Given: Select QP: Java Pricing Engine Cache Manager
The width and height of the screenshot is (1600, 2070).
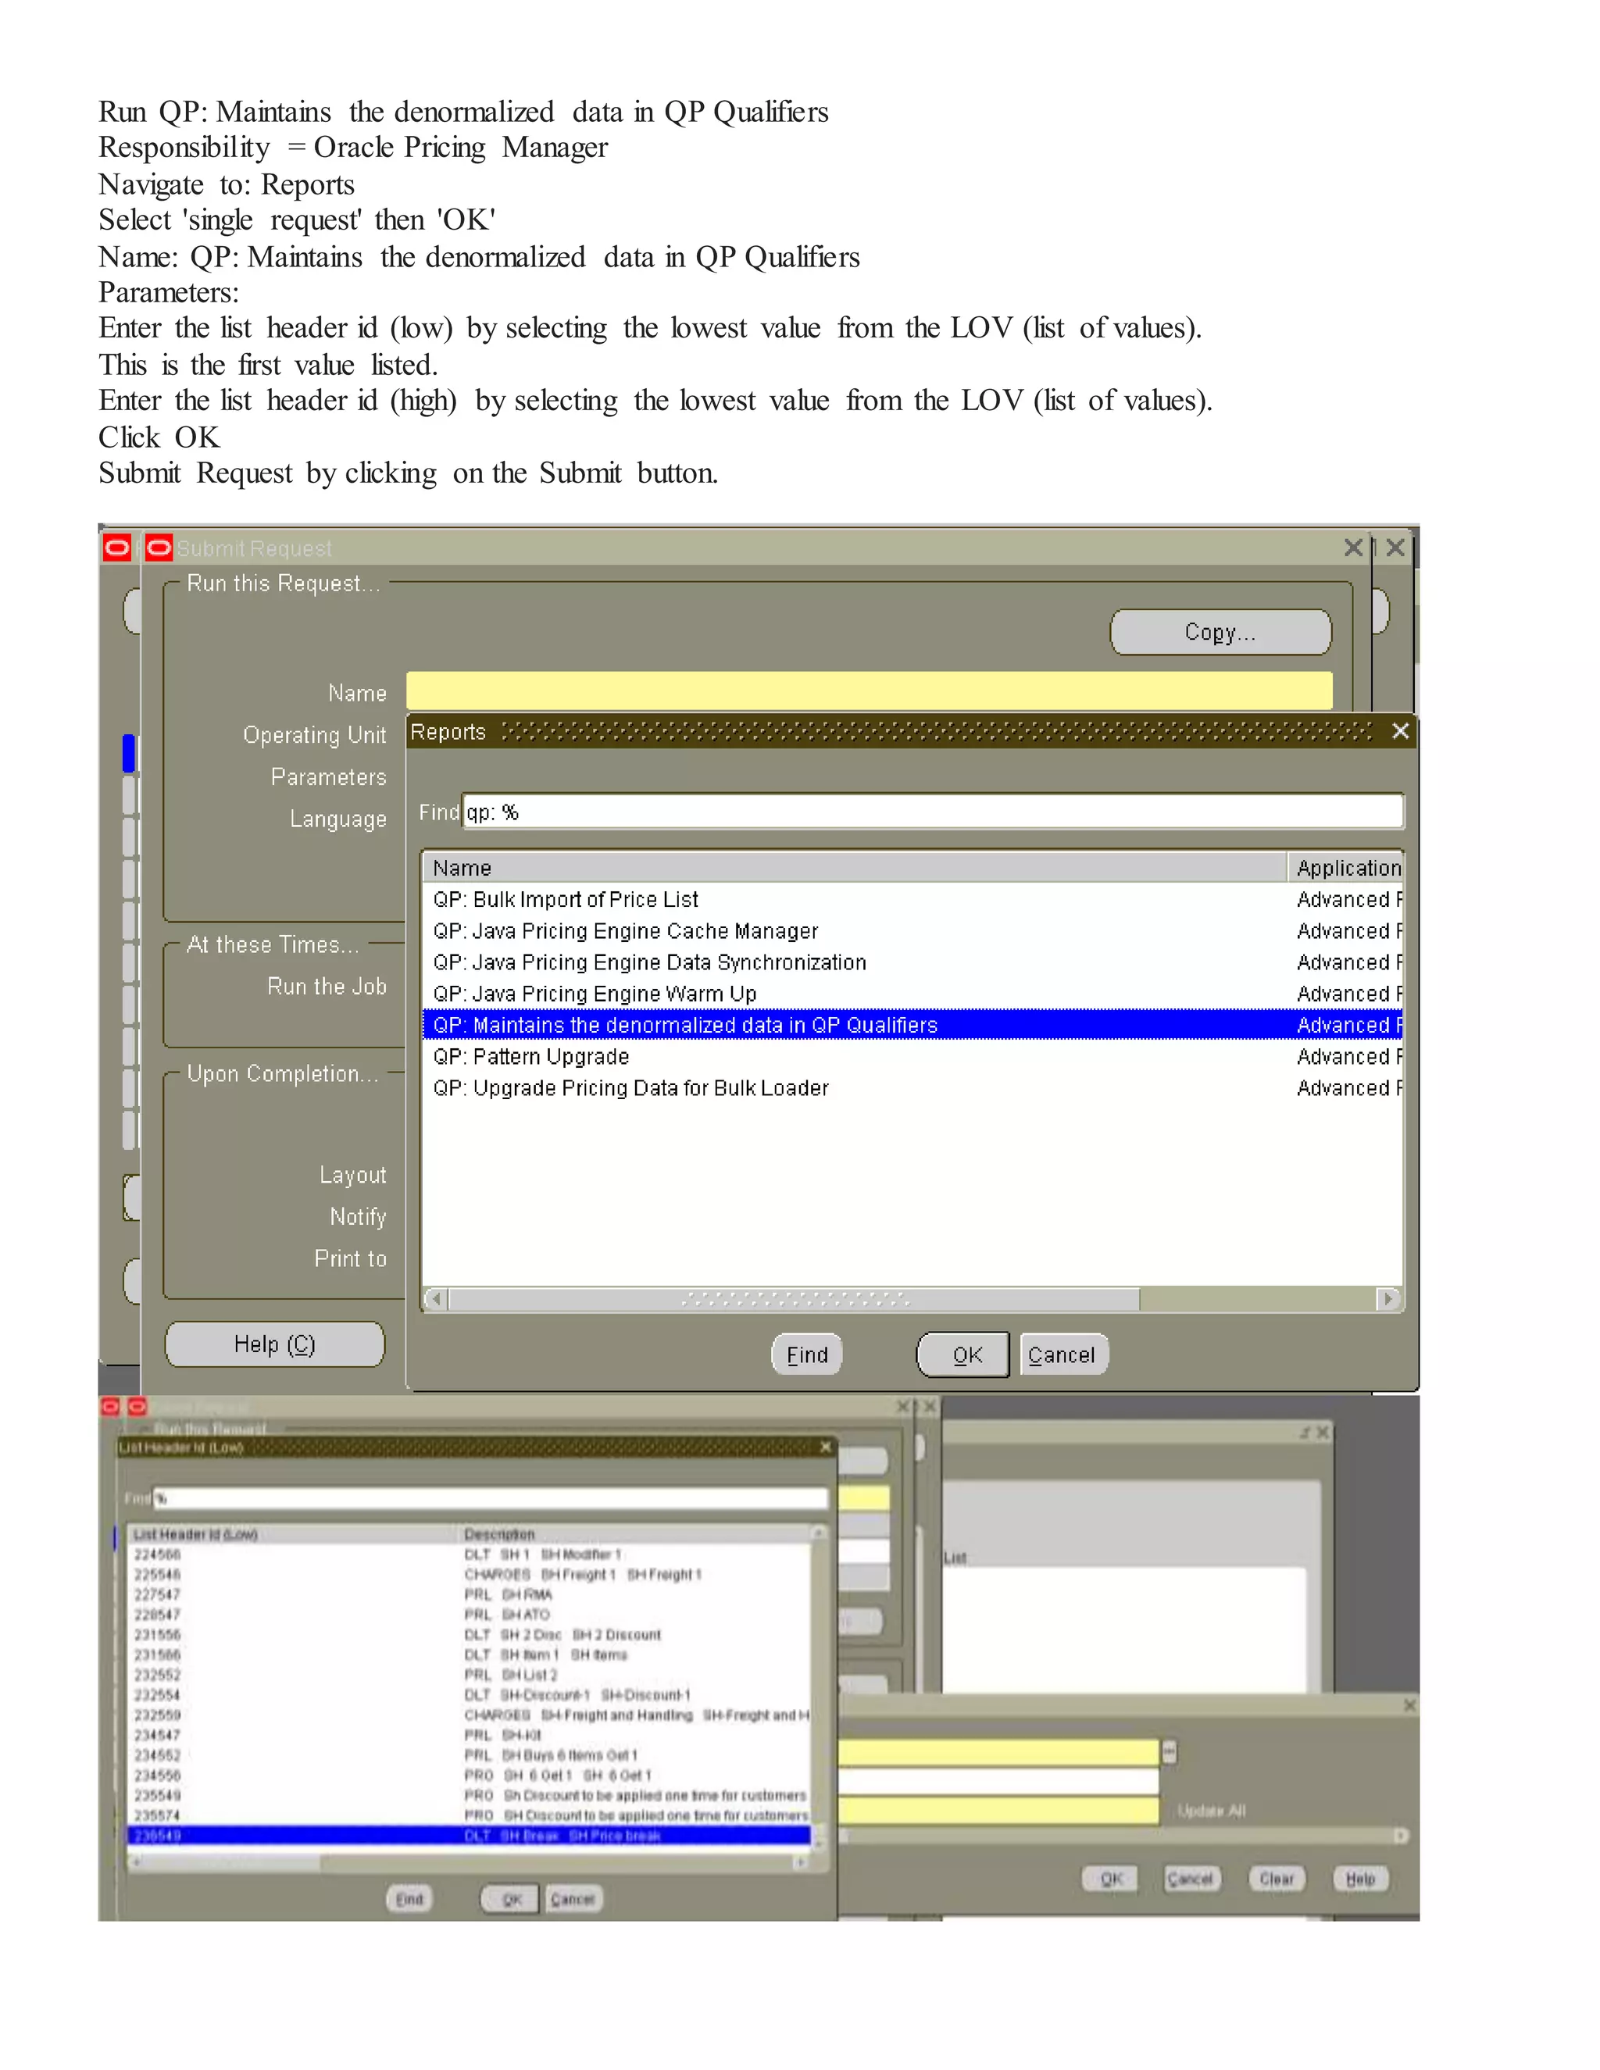Looking at the screenshot, I should 912,931.
